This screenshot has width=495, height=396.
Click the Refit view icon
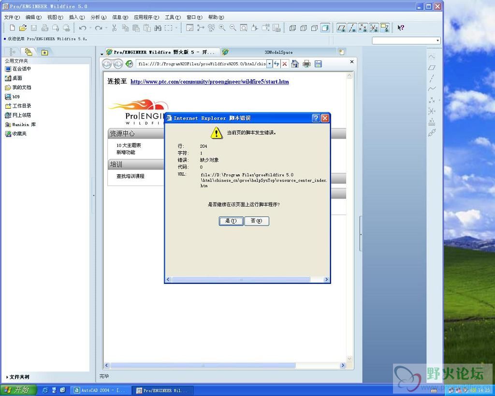click(244, 28)
